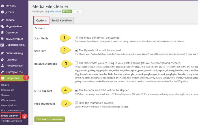Open the Консоль menu item
This screenshot has width=198, height=125.
pyautogui.click(x=11, y=6)
